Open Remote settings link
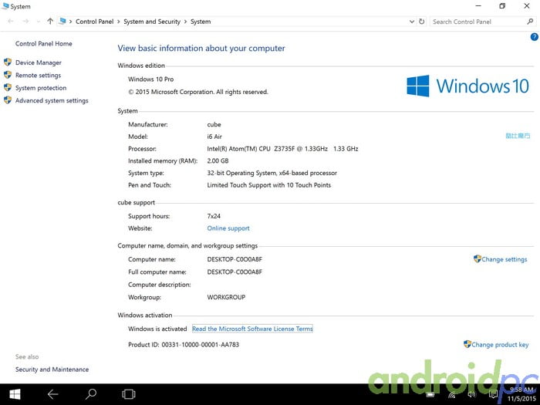Viewport: 540px width, 405px height. tap(38, 76)
